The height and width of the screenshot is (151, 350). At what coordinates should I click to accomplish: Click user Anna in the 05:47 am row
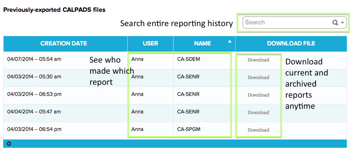137,112
